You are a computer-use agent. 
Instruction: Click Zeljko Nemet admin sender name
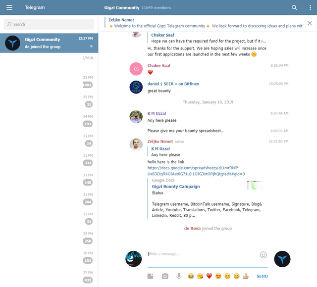coord(160,142)
